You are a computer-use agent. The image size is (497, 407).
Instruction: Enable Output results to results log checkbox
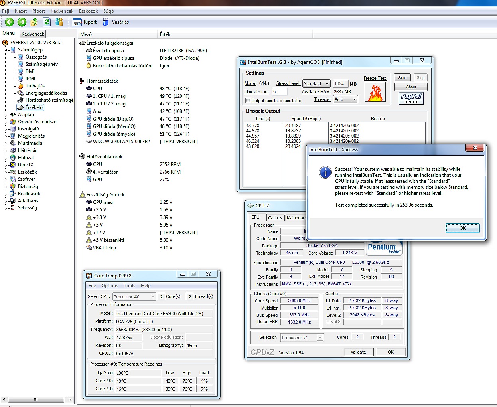(x=248, y=101)
